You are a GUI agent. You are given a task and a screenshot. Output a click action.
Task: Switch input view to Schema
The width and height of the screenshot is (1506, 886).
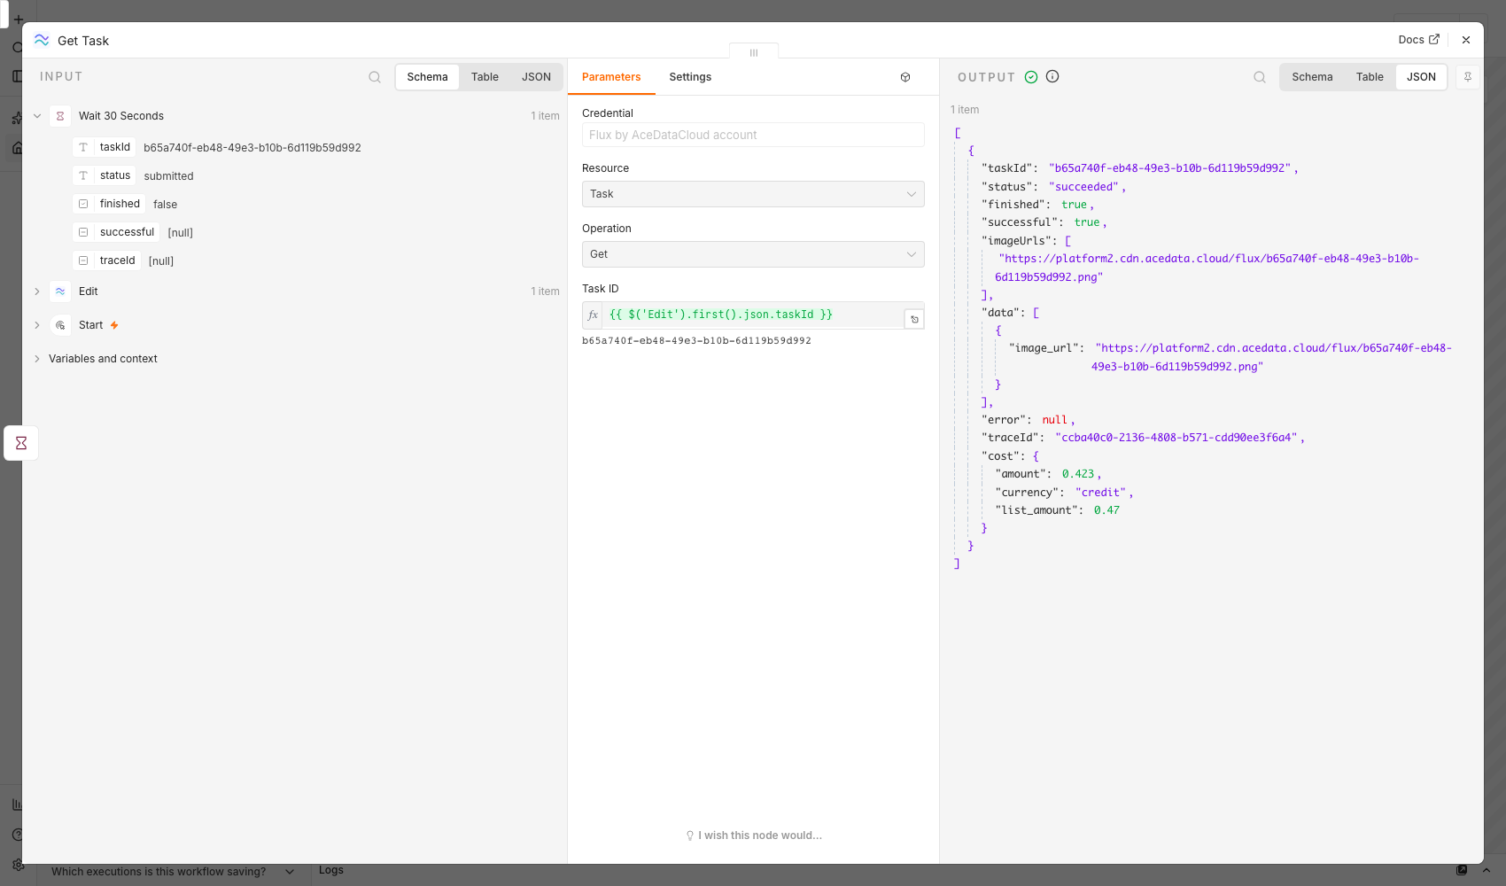[427, 77]
